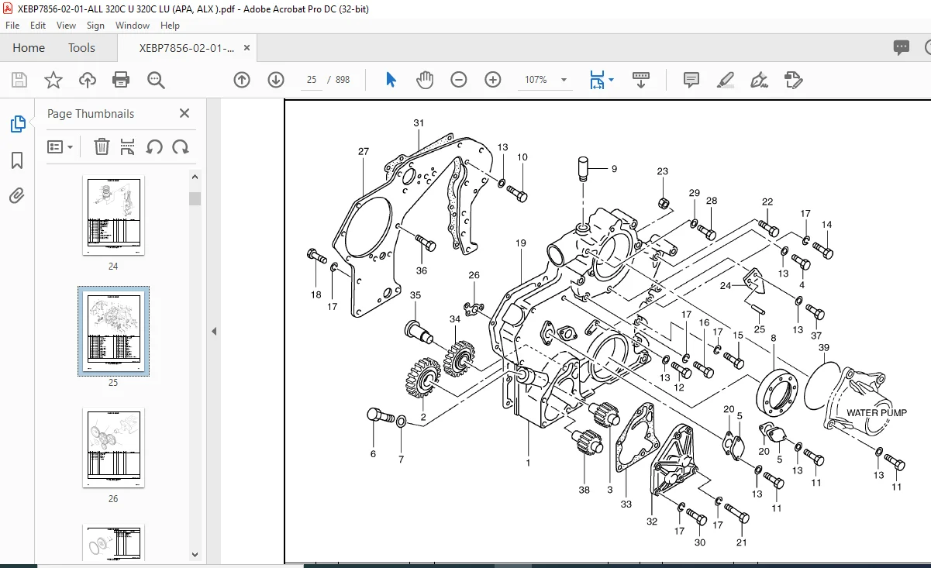This screenshot has height=568, width=931.
Task: Rotate pages counterclockwise
Action: tap(154, 146)
